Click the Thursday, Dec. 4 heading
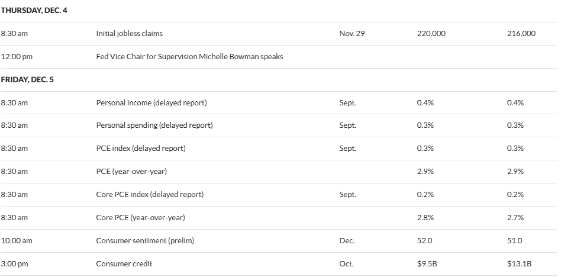The height and width of the screenshot is (277, 561). (x=34, y=11)
